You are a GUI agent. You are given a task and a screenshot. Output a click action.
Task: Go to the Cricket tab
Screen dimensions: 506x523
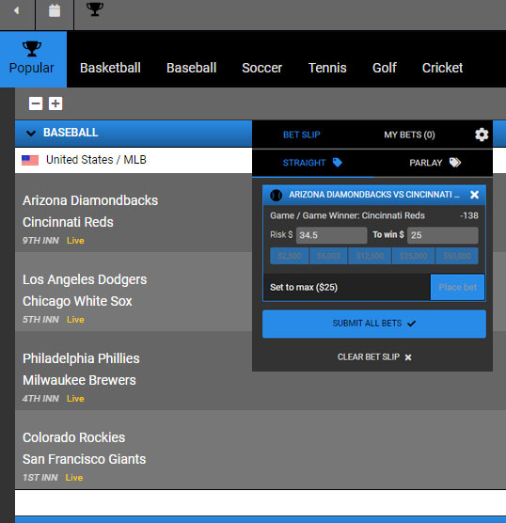(442, 68)
